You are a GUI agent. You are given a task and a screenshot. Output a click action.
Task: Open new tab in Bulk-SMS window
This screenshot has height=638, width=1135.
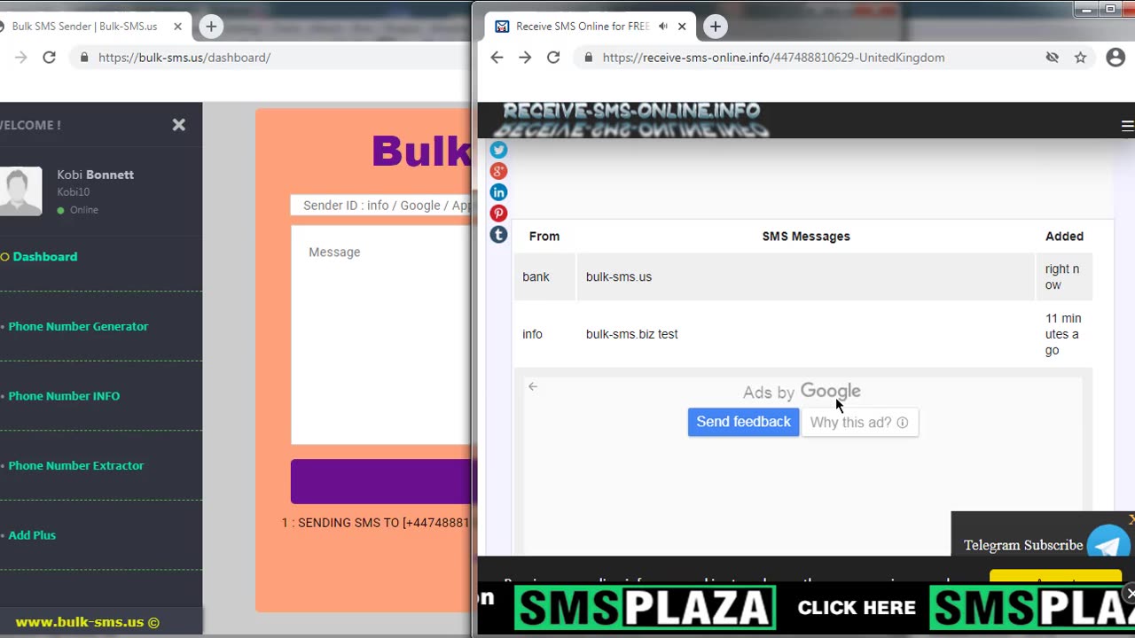point(211,27)
